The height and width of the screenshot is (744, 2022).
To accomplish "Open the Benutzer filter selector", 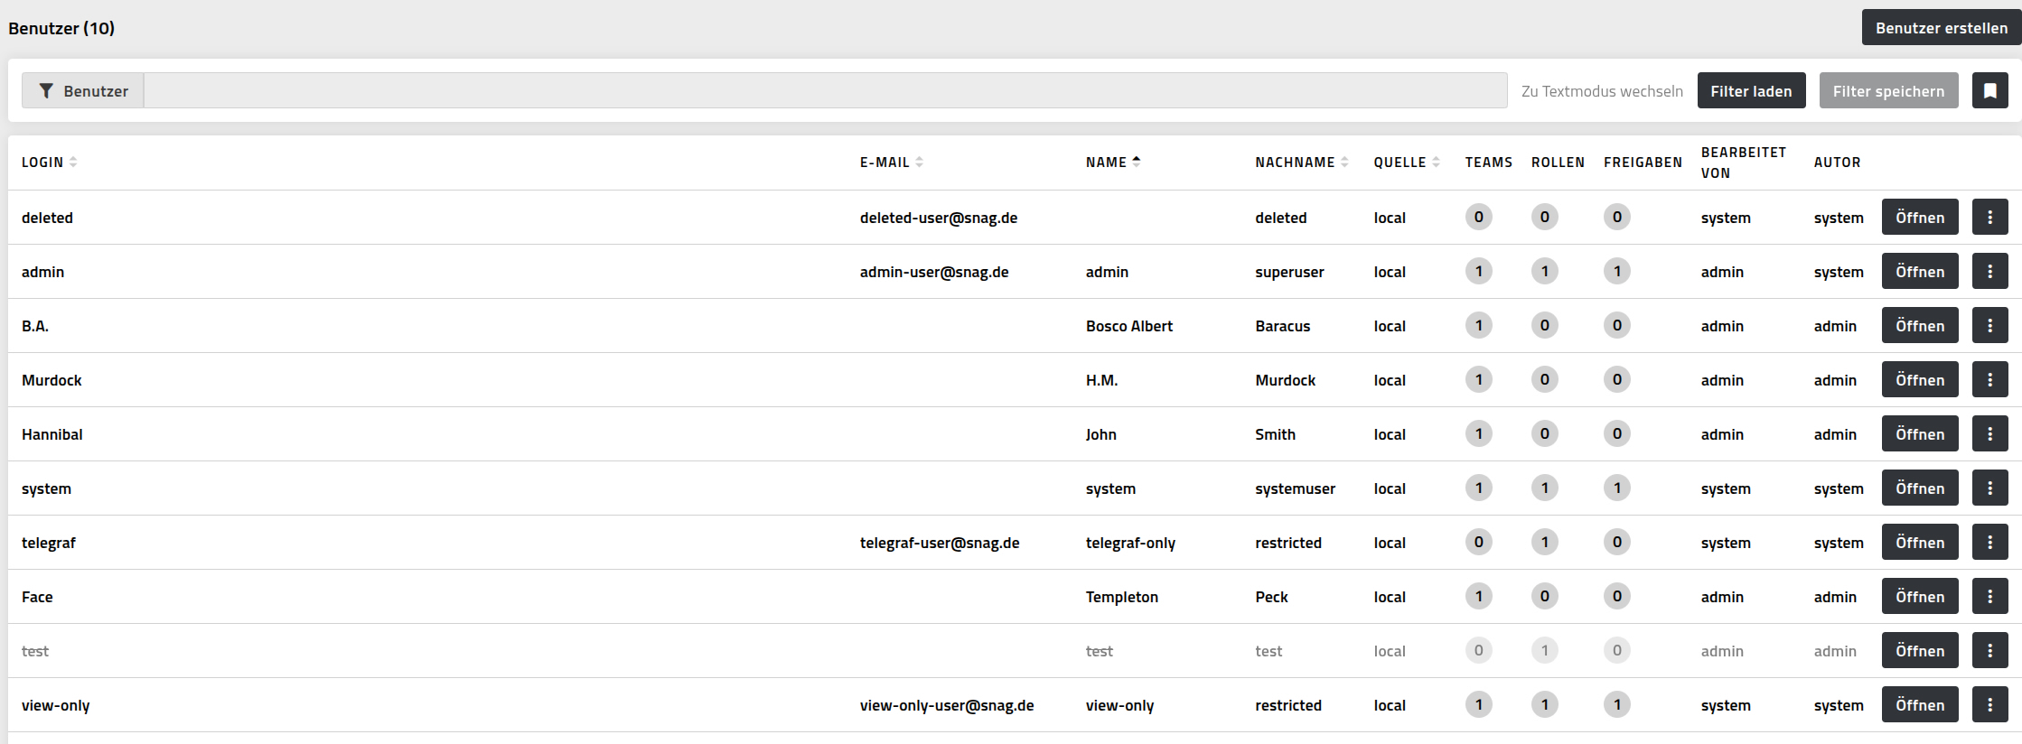I will coord(83,90).
